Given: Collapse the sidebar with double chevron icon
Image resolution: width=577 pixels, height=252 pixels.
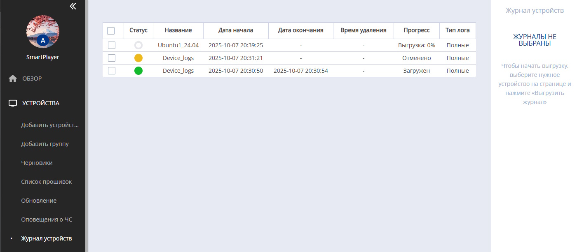Looking at the screenshot, I should (x=73, y=6).
